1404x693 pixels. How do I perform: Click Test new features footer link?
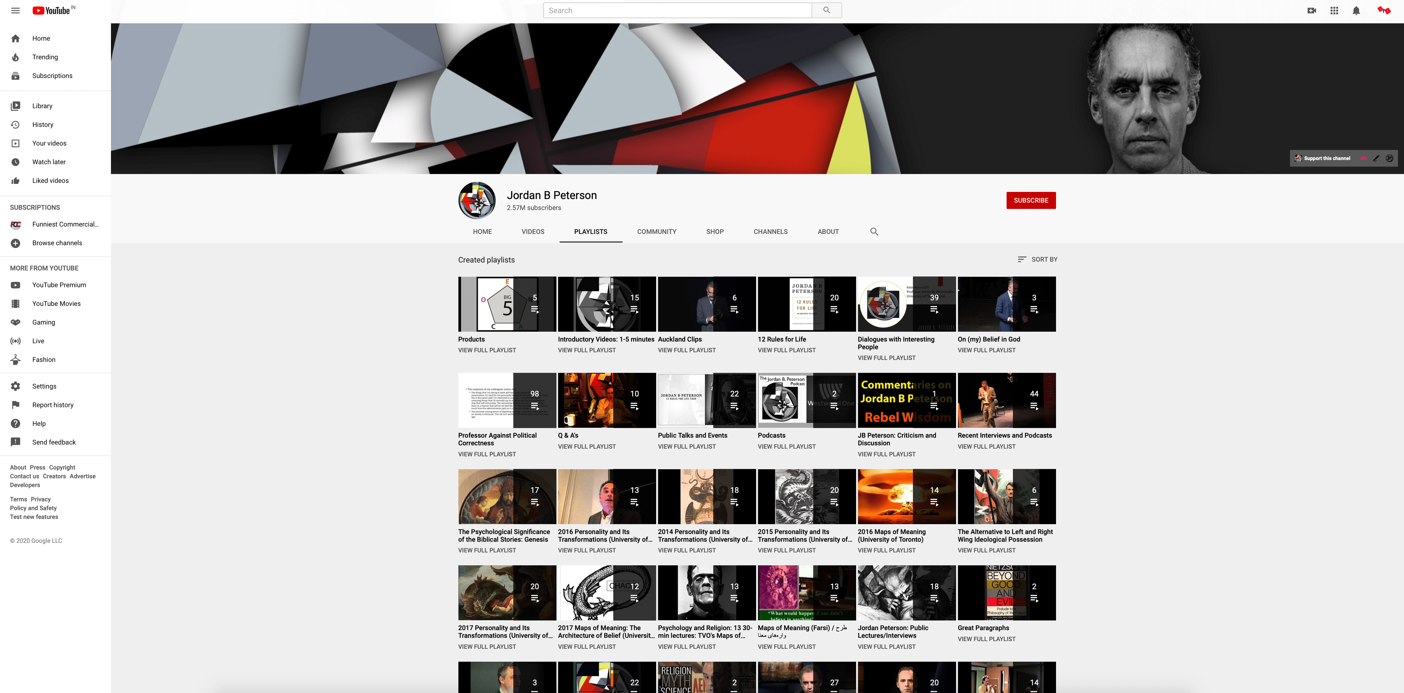[34, 517]
